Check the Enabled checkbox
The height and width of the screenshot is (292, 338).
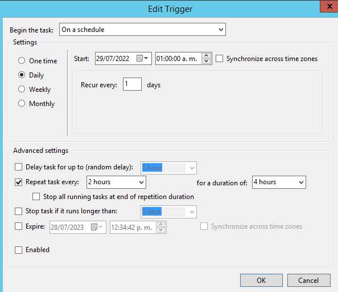click(x=19, y=250)
